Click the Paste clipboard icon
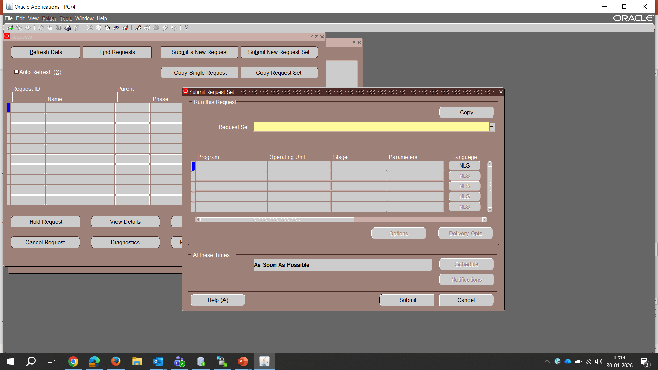 click(107, 28)
